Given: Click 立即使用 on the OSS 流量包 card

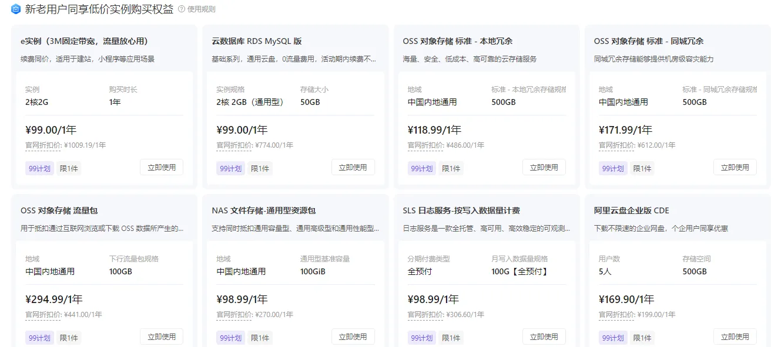Looking at the screenshot, I should pos(162,336).
